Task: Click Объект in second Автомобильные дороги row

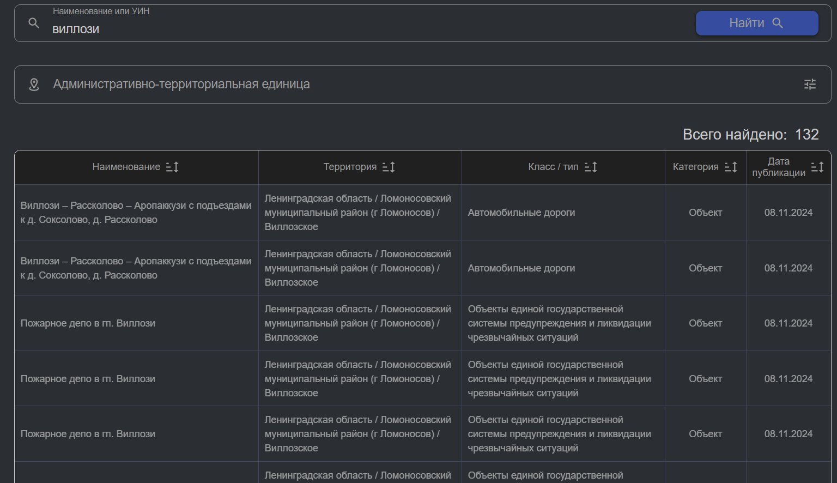Action: click(705, 268)
